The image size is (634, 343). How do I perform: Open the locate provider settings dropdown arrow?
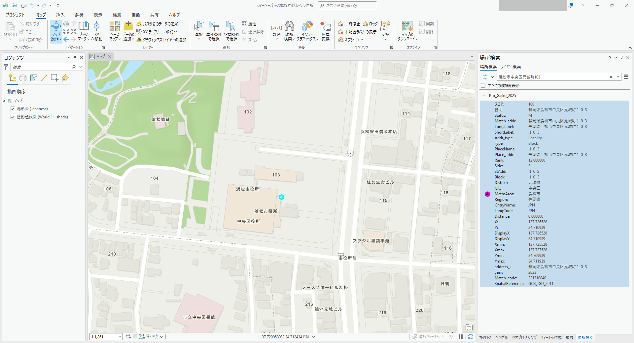(492, 77)
